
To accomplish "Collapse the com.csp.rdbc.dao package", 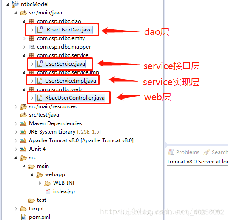I will 24,22.
